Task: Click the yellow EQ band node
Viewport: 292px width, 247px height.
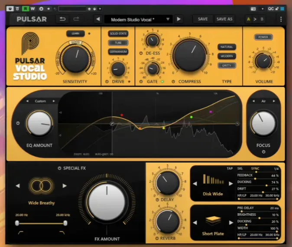Action: point(163,128)
